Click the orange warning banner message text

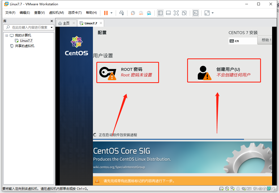tap(140, 181)
